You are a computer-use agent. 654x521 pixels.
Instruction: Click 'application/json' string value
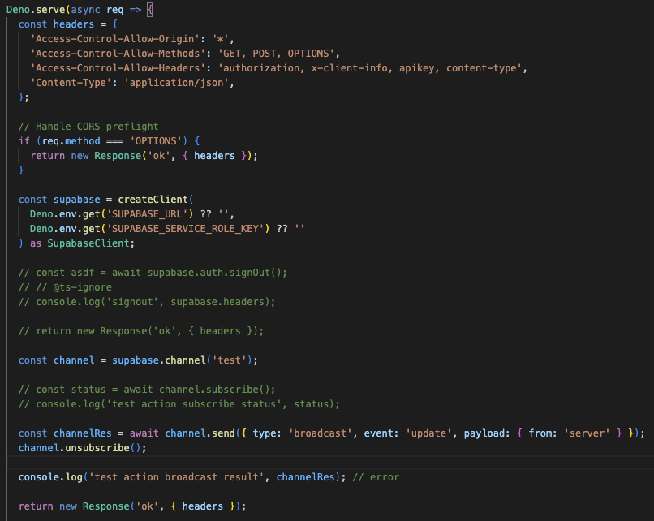(176, 83)
